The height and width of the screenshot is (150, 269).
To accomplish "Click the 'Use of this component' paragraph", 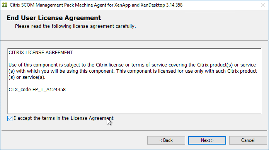I will [133, 71].
